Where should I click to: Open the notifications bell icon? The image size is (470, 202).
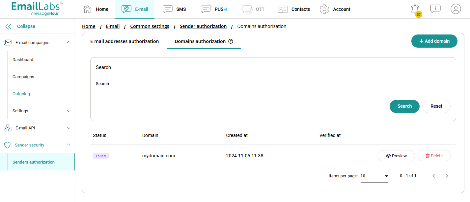tap(415, 9)
